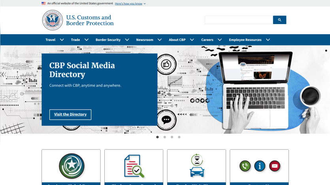Click the "Here's how you know" link
Viewport: 330px width, 185px height.
click(128, 4)
